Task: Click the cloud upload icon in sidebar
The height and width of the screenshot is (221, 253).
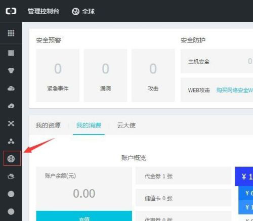Action: 11,106
